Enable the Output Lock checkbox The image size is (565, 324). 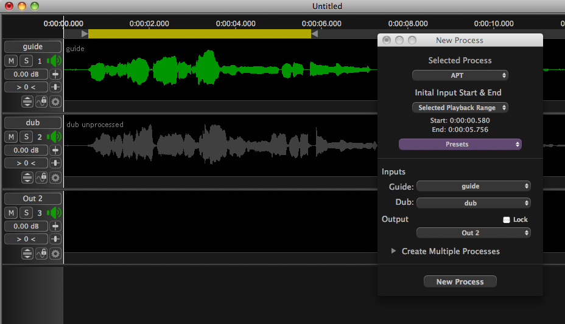507,219
